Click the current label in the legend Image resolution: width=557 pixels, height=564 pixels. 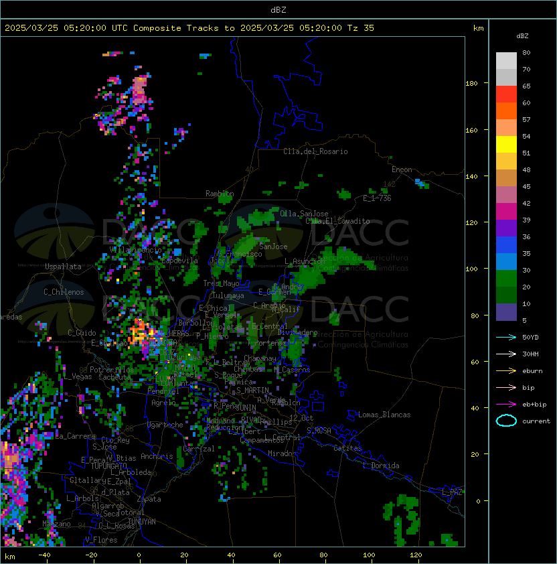click(536, 421)
